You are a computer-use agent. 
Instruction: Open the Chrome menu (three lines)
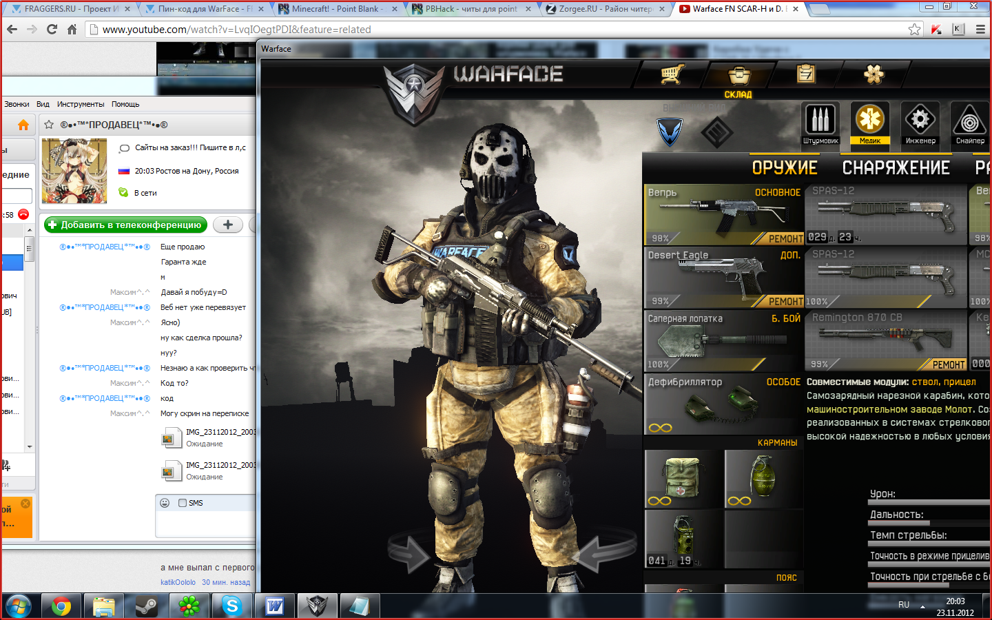980,29
